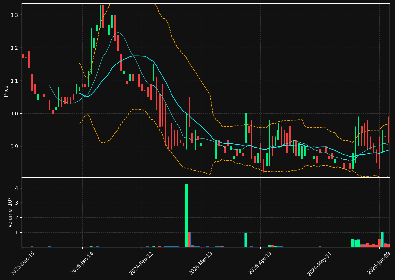Click the 2026-Feb-12 date label
The height and width of the screenshot is (280, 395).
point(141,263)
